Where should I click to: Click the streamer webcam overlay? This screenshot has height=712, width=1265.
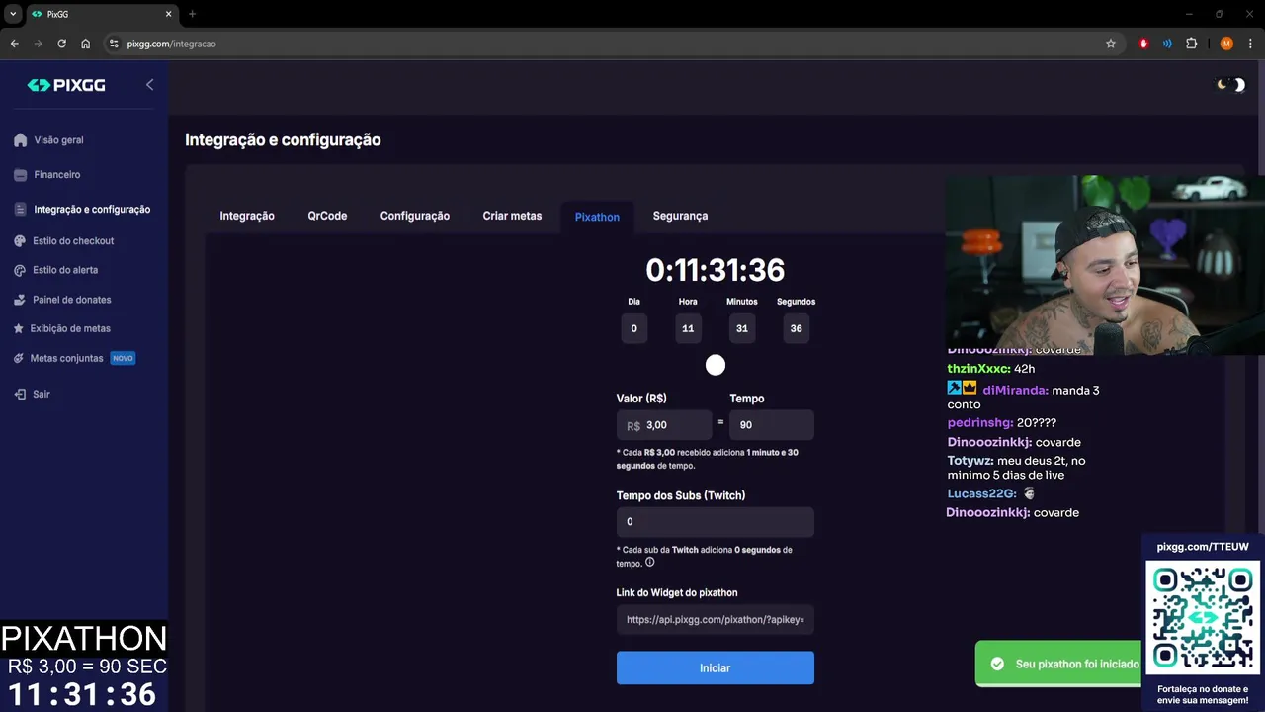pyautogui.click(x=1105, y=265)
